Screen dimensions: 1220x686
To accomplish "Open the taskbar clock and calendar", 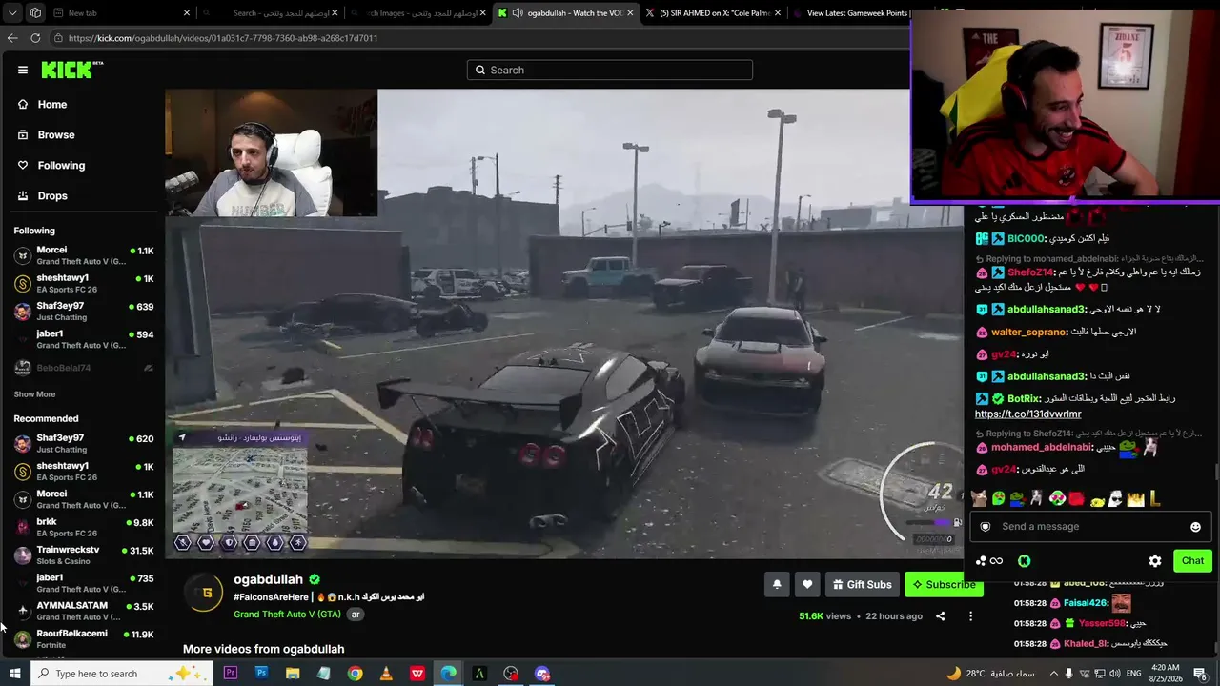I will click(x=1164, y=674).
